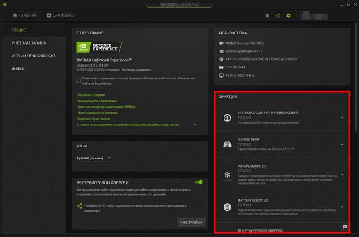Click the ЯЗЫК heading

click(x=81, y=146)
